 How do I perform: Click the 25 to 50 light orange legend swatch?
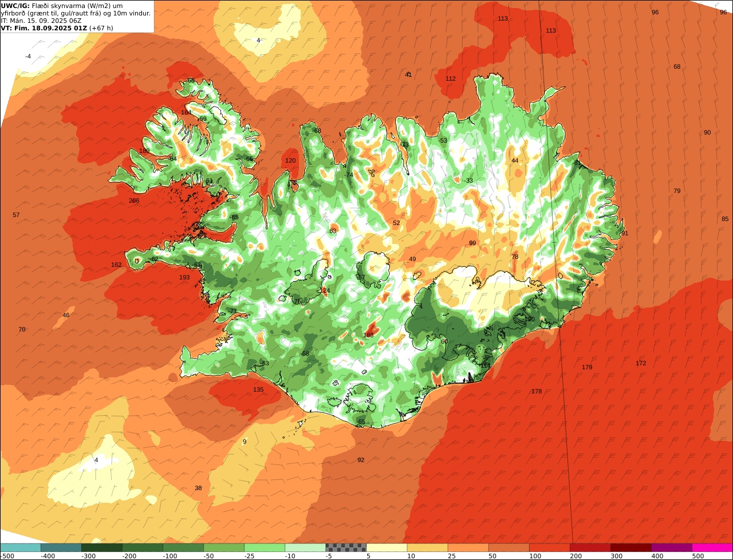click(468, 548)
